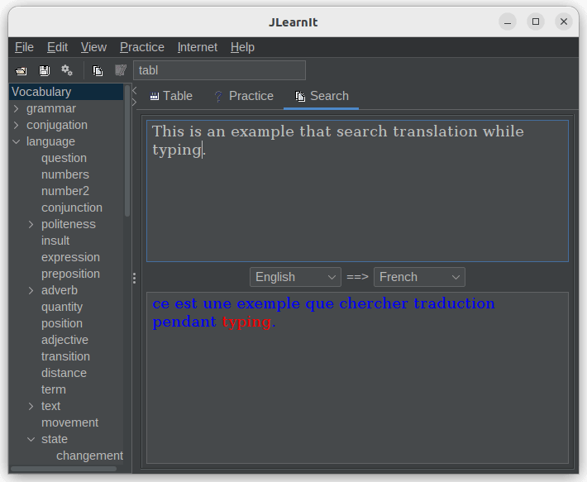Image resolution: width=587 pixels, height=482 pixels.
Task: Open the English source language dropdown
Action: coord(295,277)
